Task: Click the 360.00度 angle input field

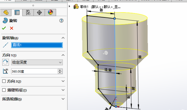Action: coord(34,71)
